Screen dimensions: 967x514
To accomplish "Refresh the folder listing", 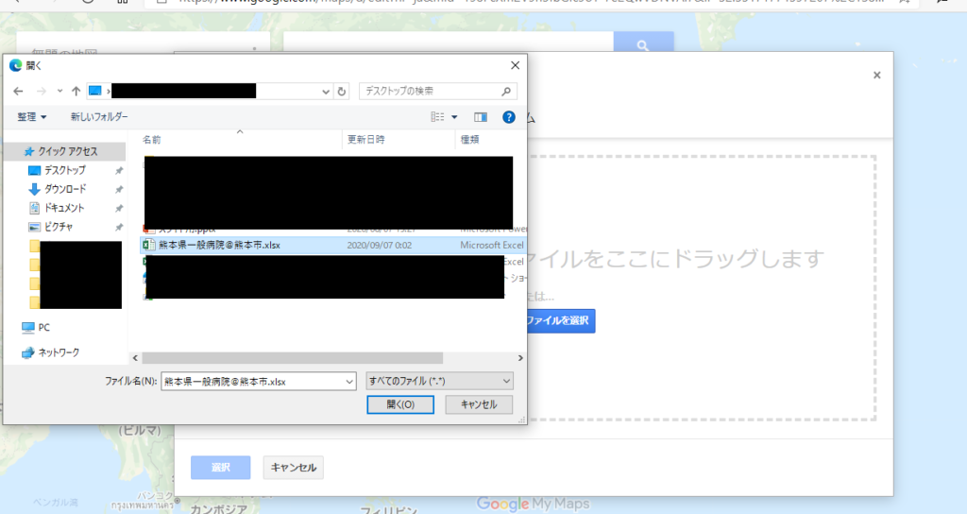I will coord(342,92).
